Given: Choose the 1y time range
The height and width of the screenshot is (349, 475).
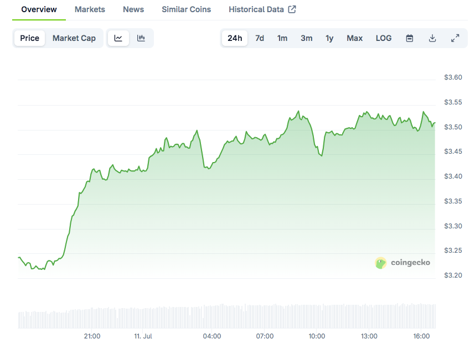Looking at the screenshot, I should (329, 38).
